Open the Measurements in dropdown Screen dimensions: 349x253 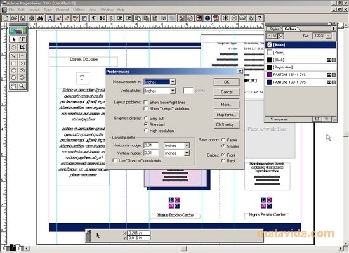pos(173,82)
